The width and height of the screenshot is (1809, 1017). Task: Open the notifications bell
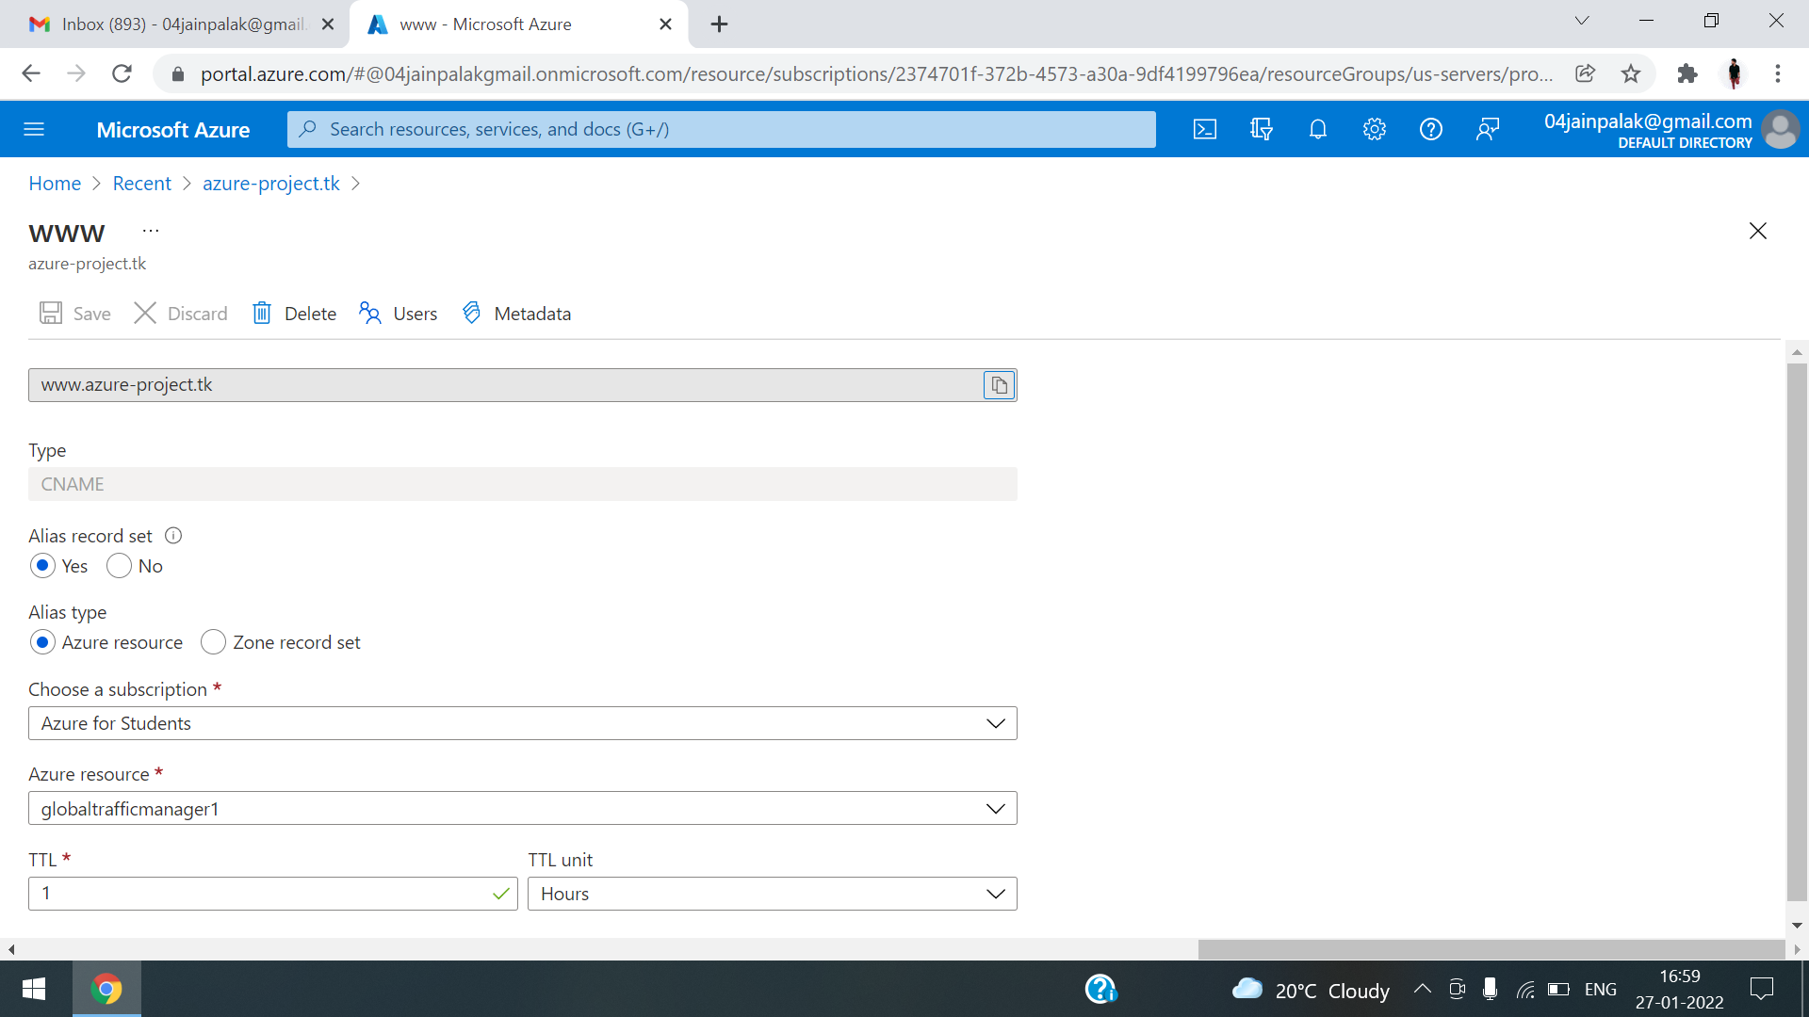1318,129
